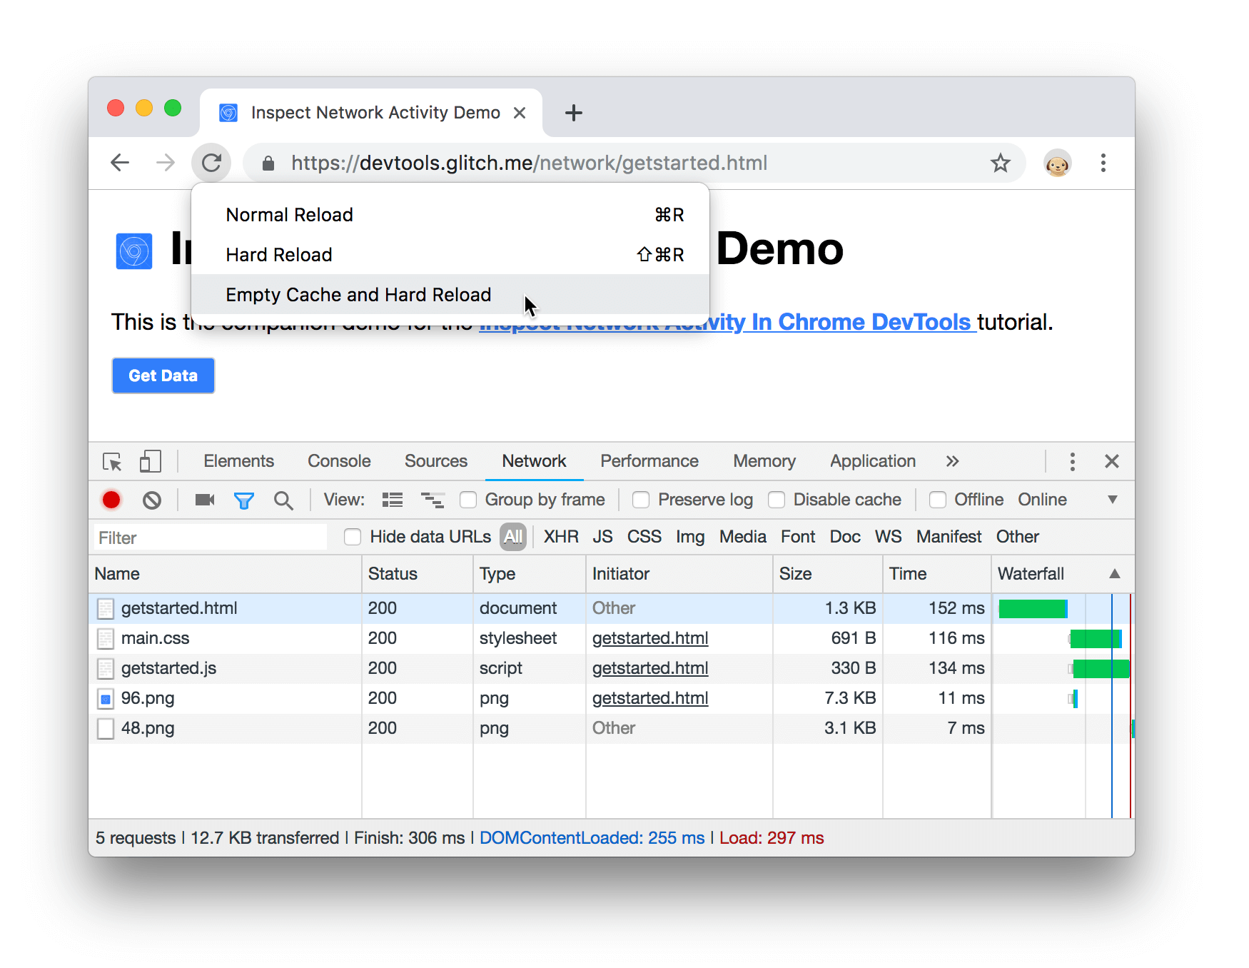Click the capture screenshots camera icon
The image size is (1249, 968).
205,500
